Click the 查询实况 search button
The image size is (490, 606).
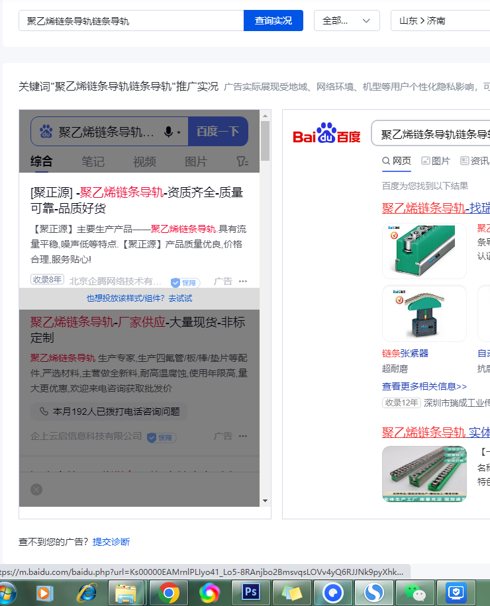pyautogui.click(x=273, y=21)
